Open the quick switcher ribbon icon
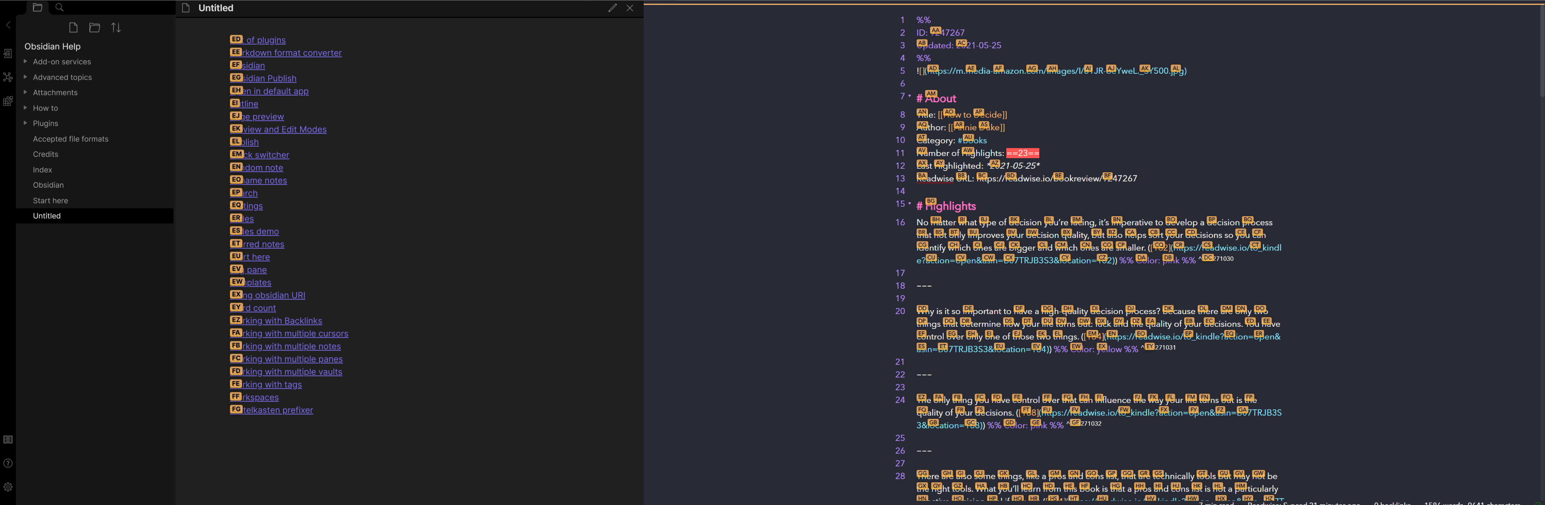This screenshot has height=505, width=1545. (x=8, y=54)
